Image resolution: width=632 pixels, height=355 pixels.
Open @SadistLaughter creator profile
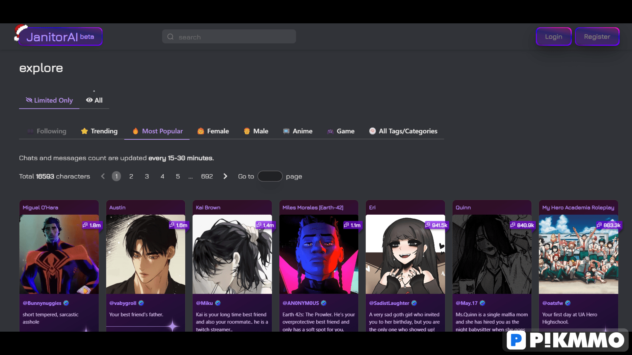tap(389, 303)
